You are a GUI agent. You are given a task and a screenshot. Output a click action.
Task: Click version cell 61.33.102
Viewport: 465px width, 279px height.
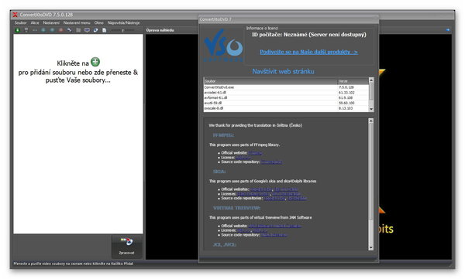tap(346, 93)
